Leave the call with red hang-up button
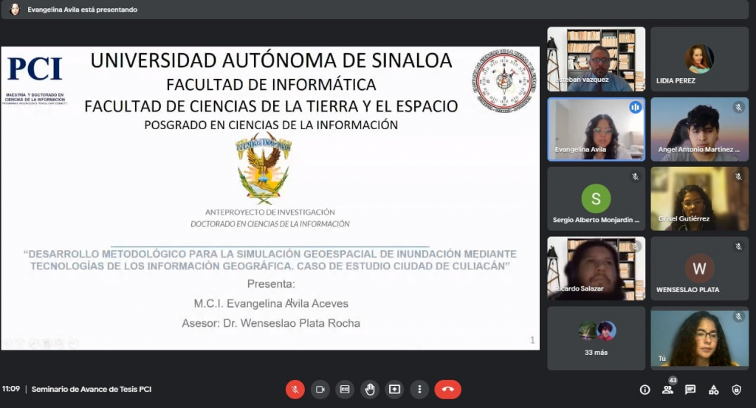The width and height of the screenshot is (756, 408). (448, 390)
